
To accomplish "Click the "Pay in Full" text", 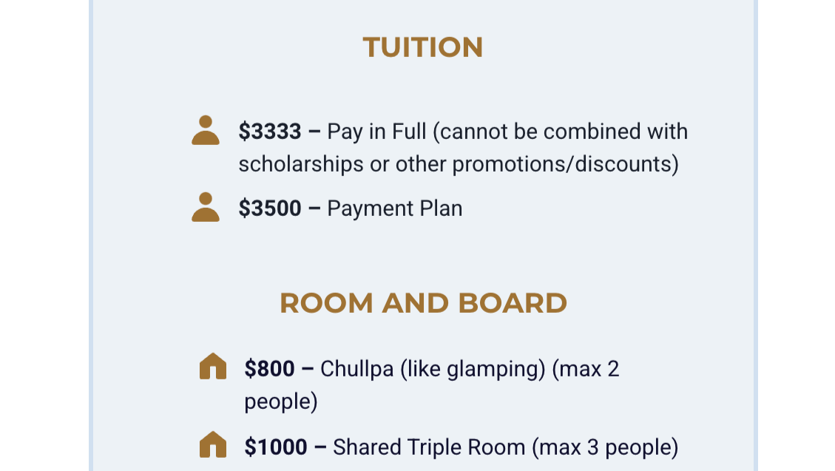I will click(x=377, y=132).
